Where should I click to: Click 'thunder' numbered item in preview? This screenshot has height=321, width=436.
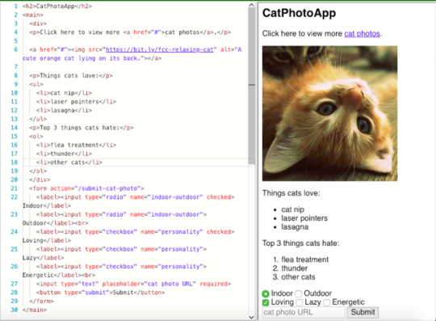click(294, 268)
